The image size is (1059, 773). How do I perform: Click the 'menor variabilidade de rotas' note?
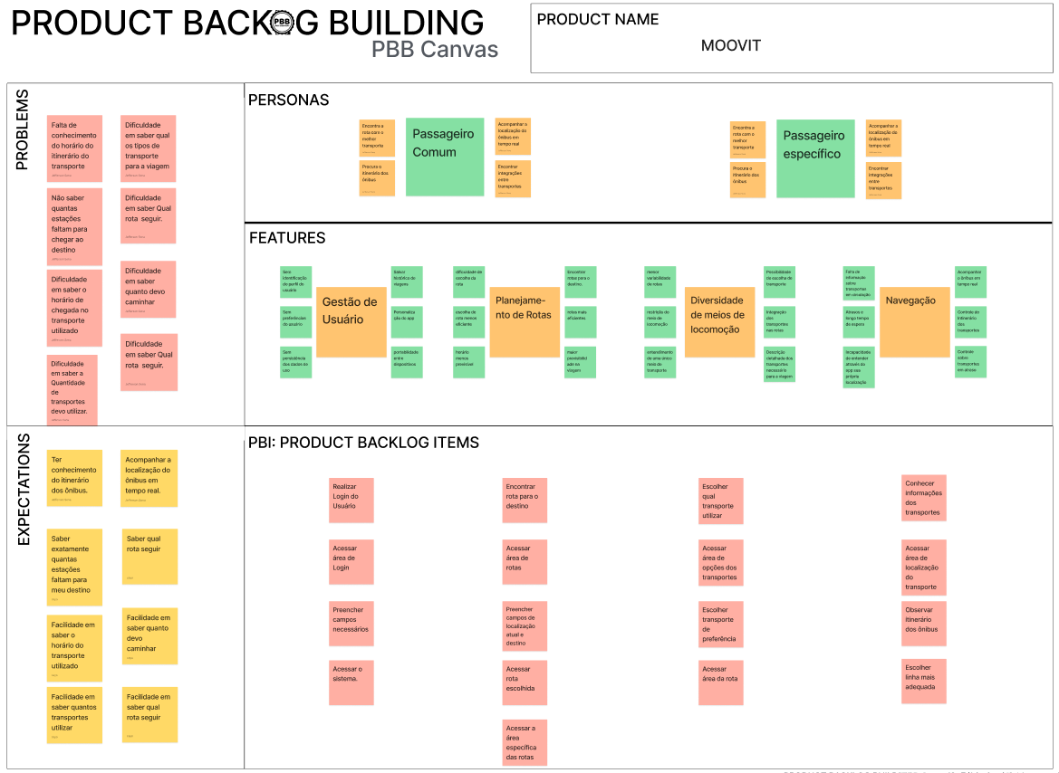659,282
